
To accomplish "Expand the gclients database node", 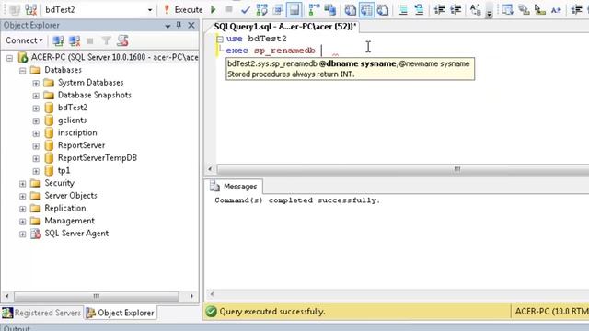I will 36,120.
